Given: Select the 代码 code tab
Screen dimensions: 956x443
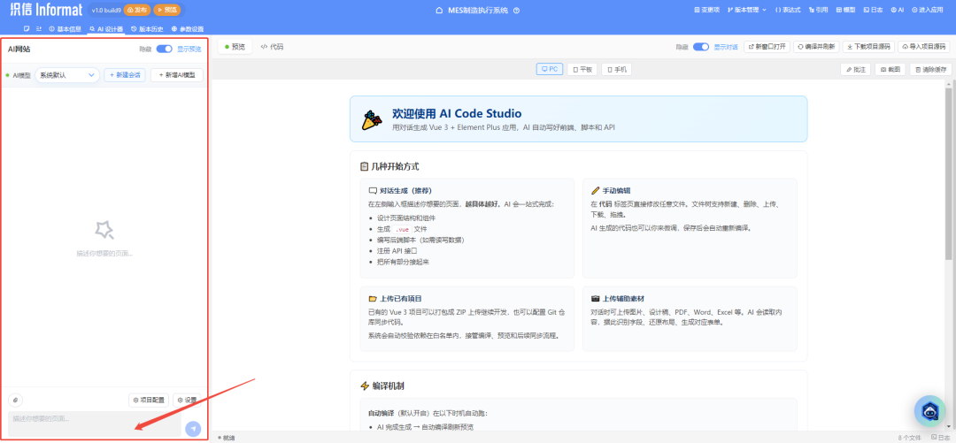Looking at the screenshot, I should 272,47.
